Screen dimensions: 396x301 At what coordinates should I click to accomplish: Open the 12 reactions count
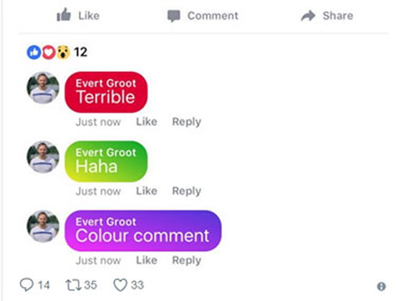coord(80,52)
